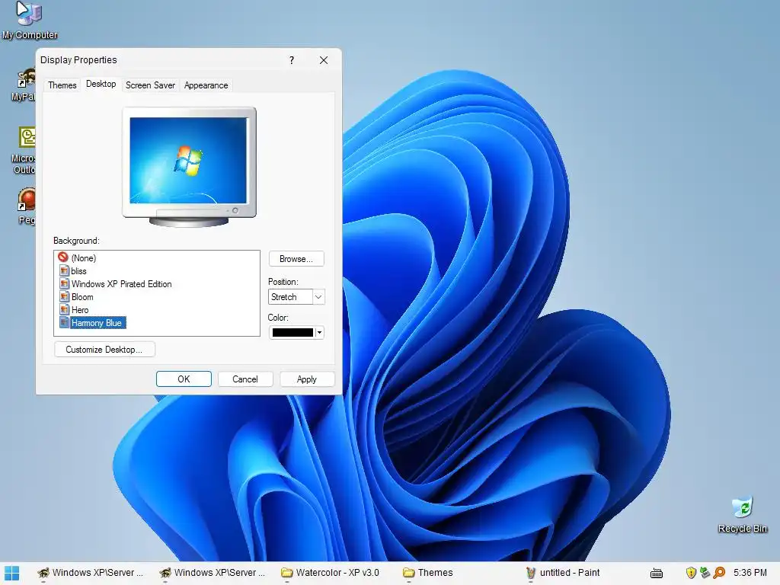Switch to the Watercolor - XP v3.0 folder window

click(331, 573)
